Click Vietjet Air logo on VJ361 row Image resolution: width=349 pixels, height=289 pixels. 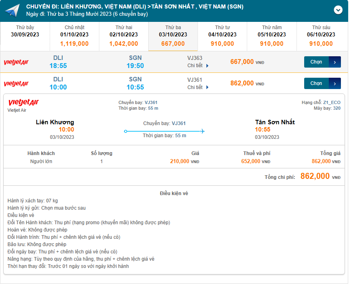[16, 84]
